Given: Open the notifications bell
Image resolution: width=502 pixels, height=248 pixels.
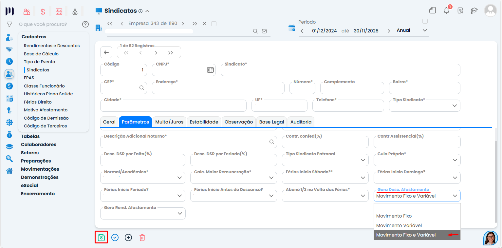Looking at the screenshot, I should (x=446, y=10).
